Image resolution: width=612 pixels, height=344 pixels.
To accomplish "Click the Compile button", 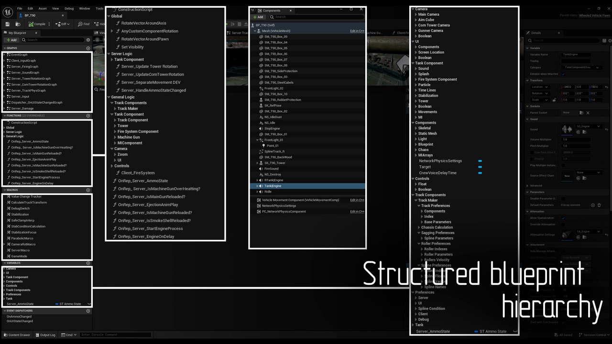I will click(36, 24).
